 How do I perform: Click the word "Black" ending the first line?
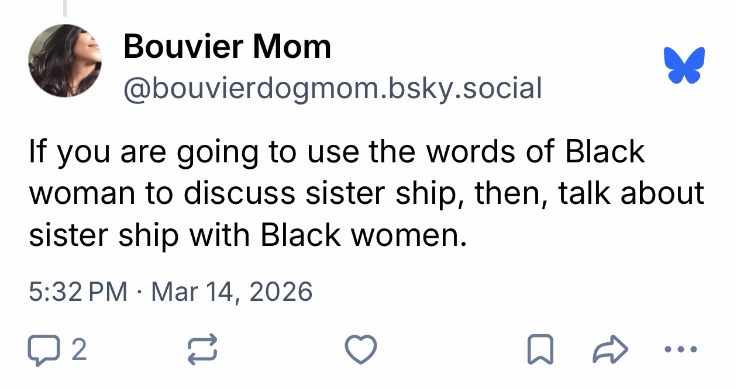coord(605,151)
